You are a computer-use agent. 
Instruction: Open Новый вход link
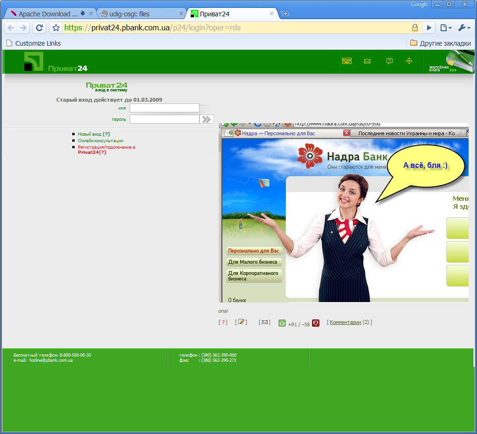click(94, 134)
